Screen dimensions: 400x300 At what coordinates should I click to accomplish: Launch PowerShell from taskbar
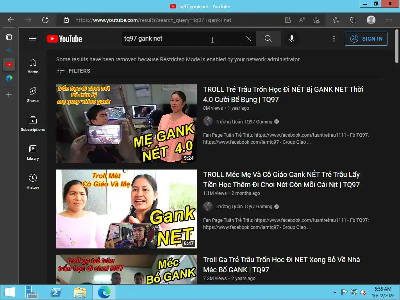click(x=55, y=292)
